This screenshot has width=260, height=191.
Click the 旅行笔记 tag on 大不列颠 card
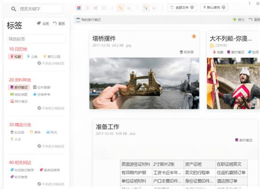[236, 52]
